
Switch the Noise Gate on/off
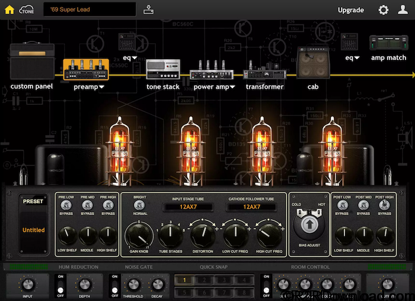point(114,286)
